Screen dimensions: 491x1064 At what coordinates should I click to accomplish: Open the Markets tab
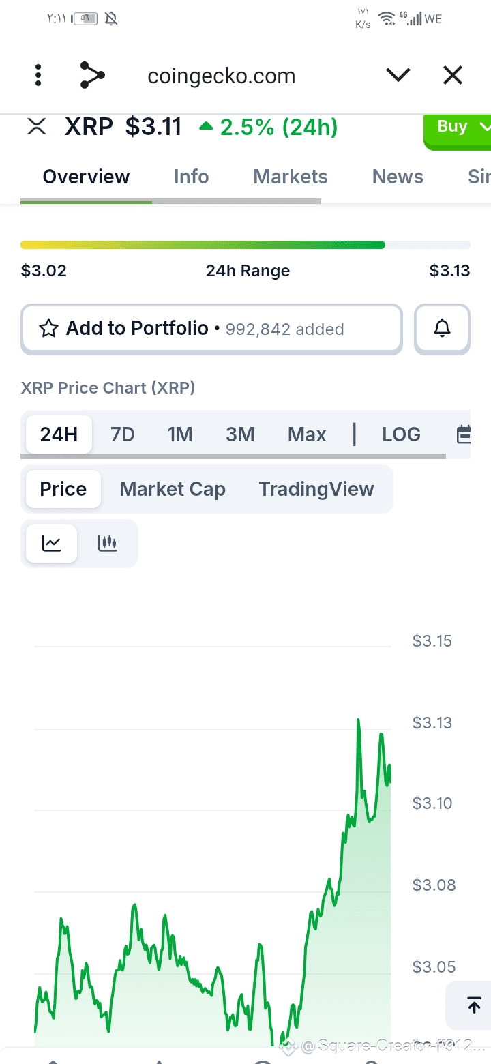291,177
